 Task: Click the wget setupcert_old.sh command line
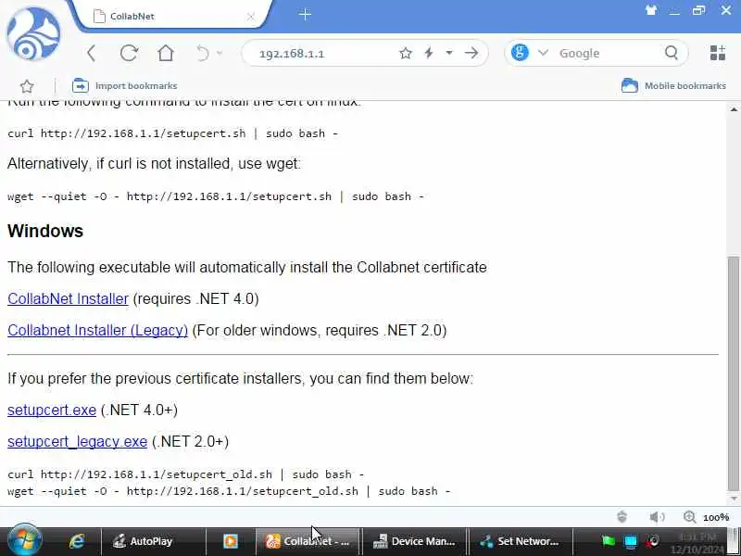tap(229, 491)
